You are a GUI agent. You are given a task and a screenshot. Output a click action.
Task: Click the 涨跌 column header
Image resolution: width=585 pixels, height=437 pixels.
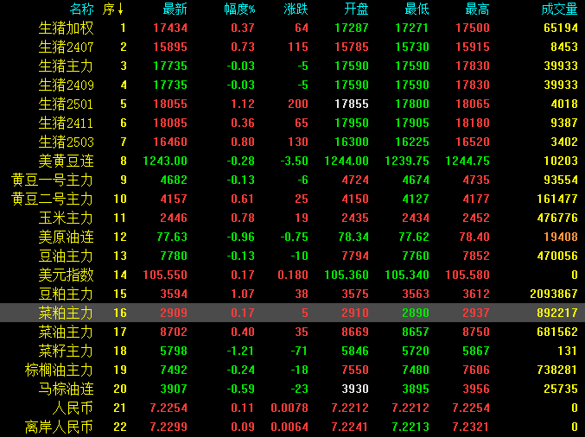click(296, 9)
